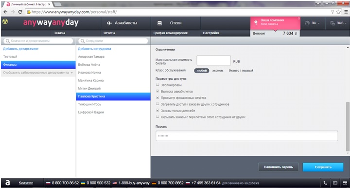Select employee Иванова Ирина
Image resolution: width=351 pixels, height=189 pixels.
tap(113, 73)
